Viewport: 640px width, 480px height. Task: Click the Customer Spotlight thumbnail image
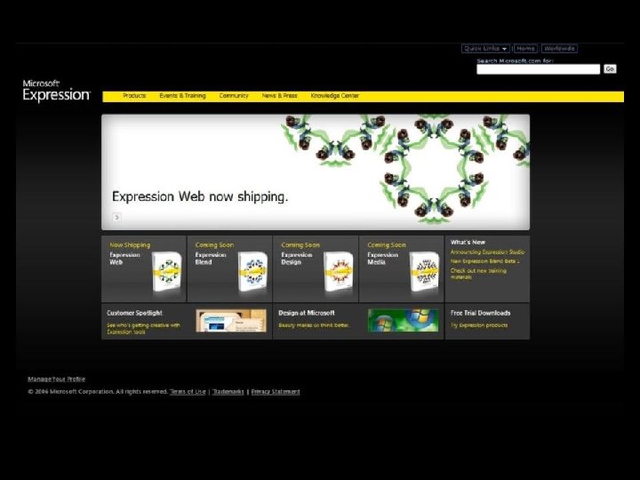click(x=231, y=320)
